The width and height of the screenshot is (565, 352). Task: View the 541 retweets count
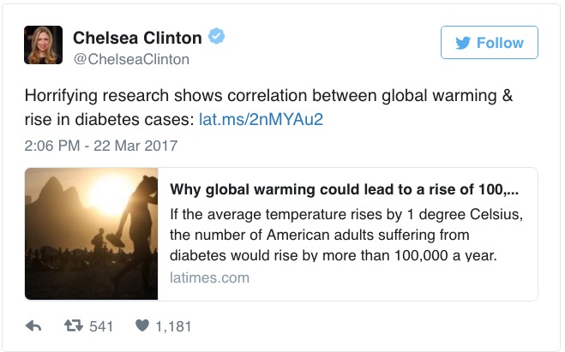[102, 326]
